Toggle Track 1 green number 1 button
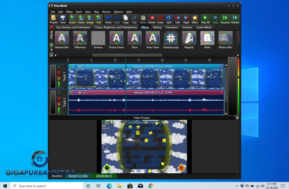Viewport: 289px width, 189px height. 59,68
